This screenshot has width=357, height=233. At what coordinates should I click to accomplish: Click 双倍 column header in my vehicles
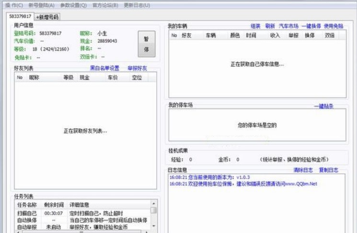tap(330, 36)
